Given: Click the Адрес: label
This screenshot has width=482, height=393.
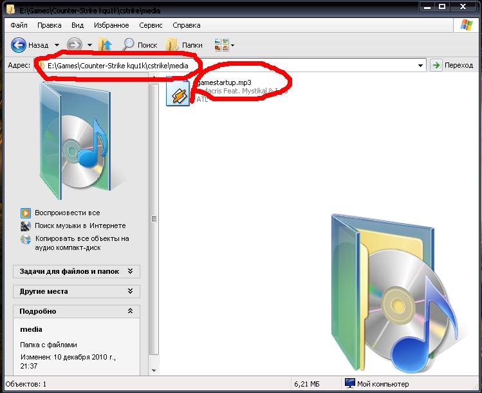Looking at the screenshot, I should (x=19, y=65).
